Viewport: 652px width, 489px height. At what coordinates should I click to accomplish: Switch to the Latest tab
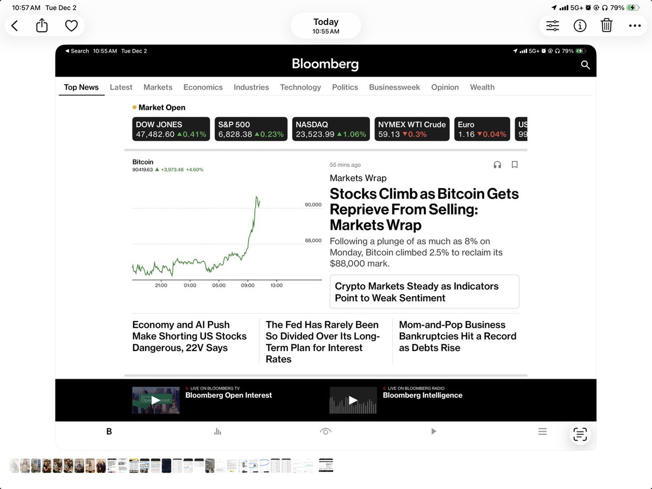tap(121, 87)
